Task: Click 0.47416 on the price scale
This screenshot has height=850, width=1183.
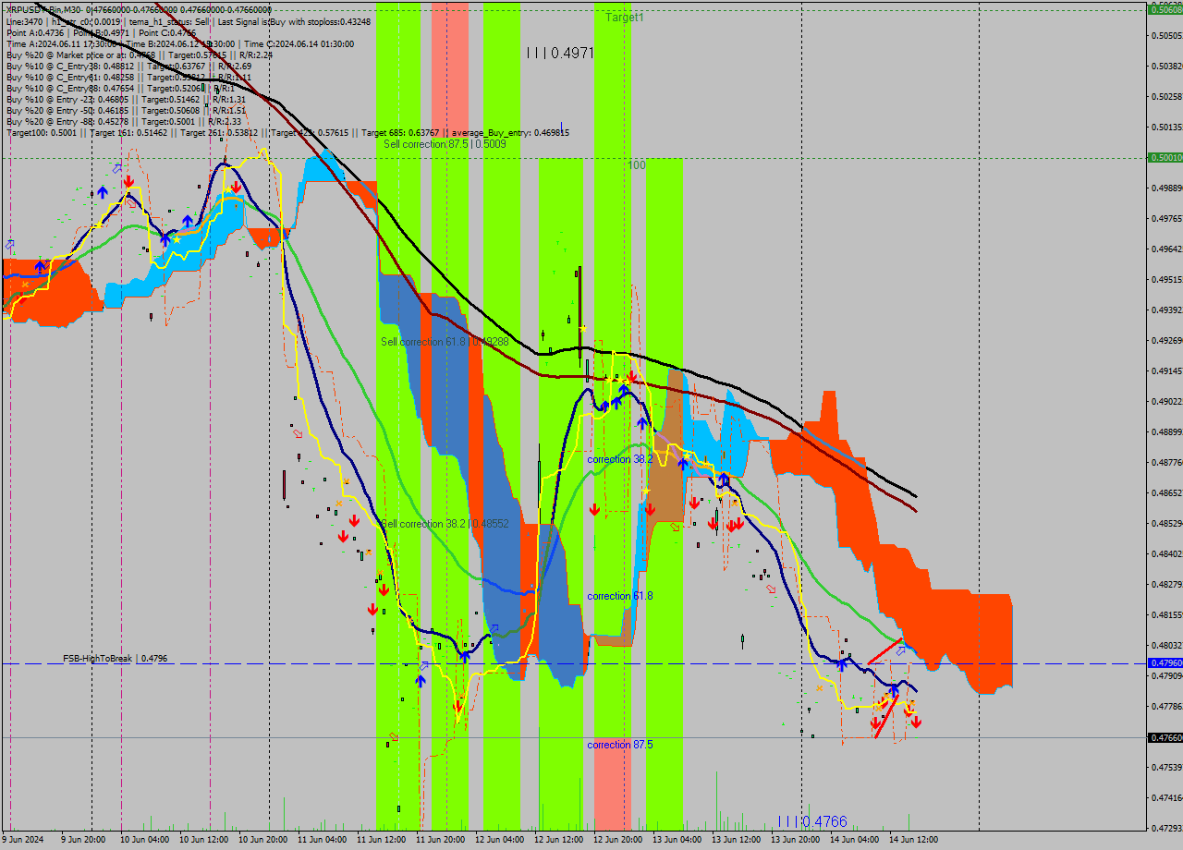Action: [1166, 798]
